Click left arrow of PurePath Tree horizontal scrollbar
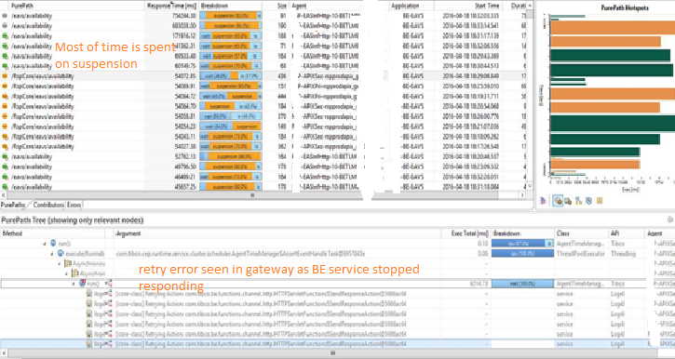 [5, 353]
